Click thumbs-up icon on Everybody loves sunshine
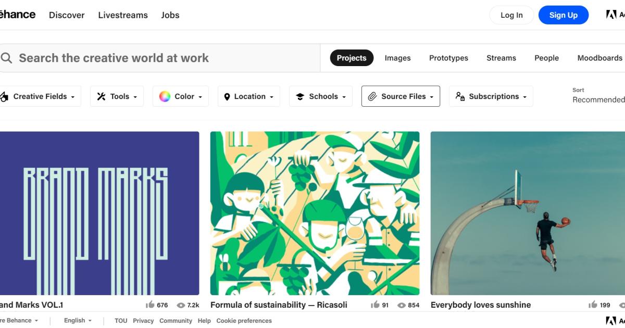 click(593, 305)
